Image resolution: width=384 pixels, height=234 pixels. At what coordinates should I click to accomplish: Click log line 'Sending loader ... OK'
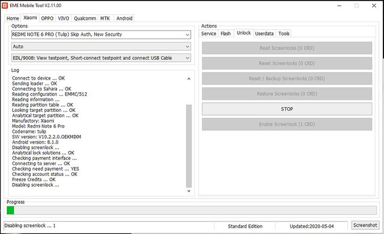point(35,84)
